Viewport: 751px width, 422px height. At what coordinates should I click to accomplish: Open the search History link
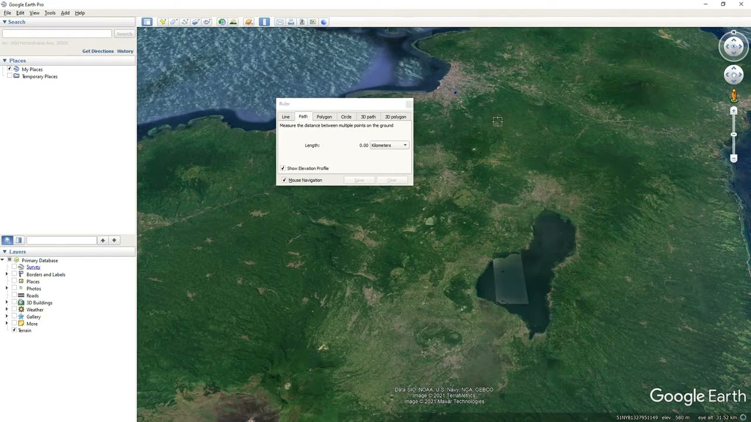pyautogui.click(x=125, y=51)
